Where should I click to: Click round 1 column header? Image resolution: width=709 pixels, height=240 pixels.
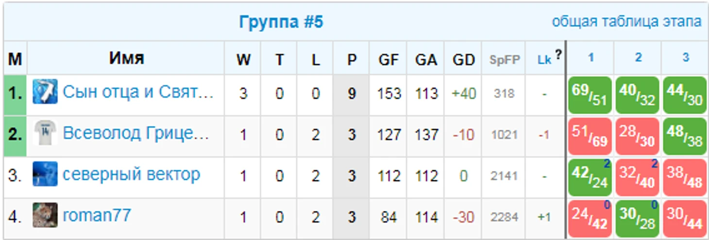coord(591,58)
